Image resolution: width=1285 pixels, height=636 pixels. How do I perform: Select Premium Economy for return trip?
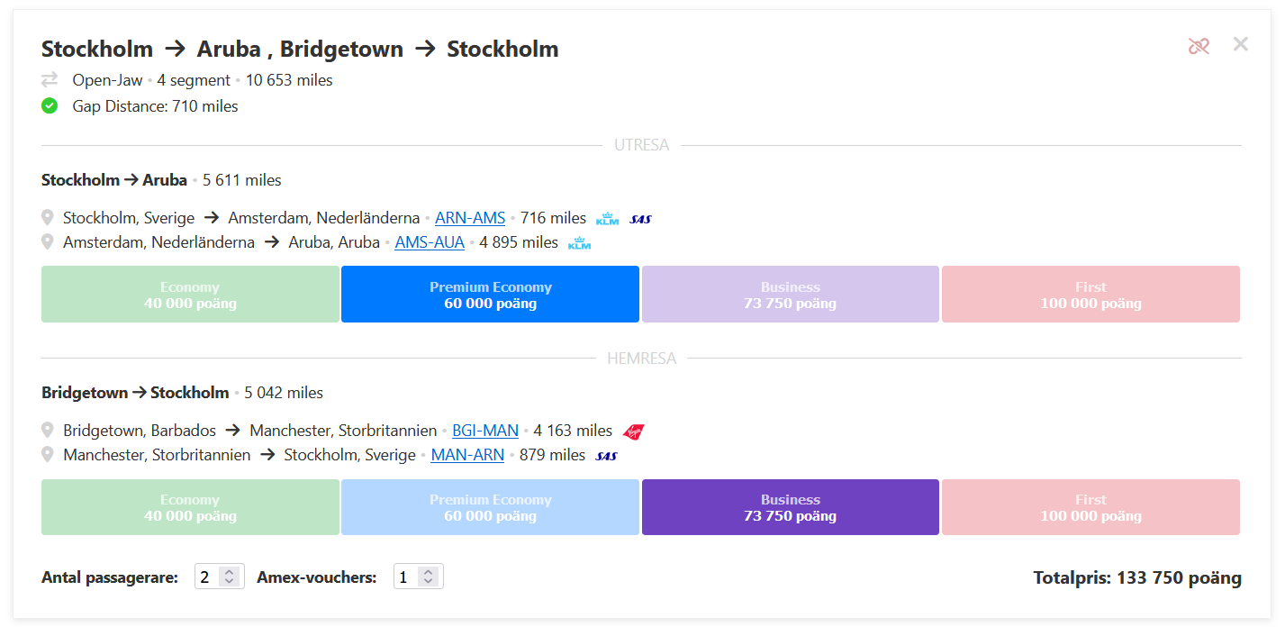490,507
